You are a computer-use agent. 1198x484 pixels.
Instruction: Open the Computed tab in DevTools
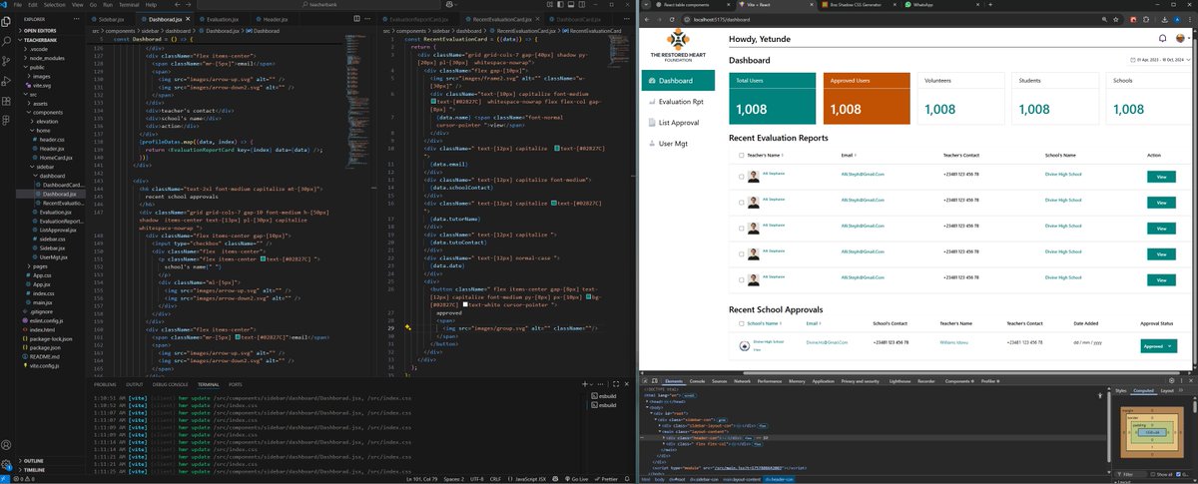1142,391
